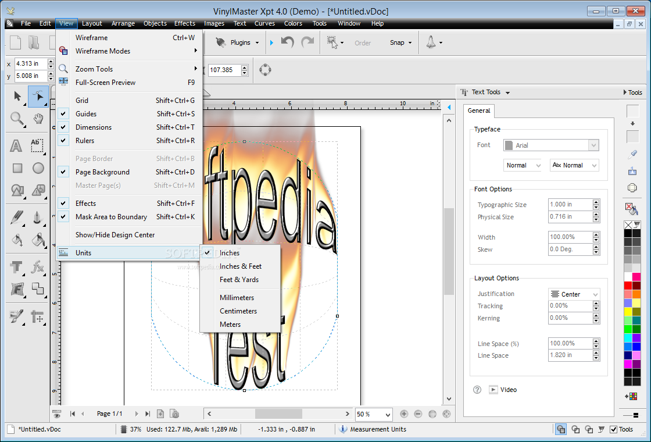
Task: Click the rotation handle icon in toolbar
Action: coord(265,69)
